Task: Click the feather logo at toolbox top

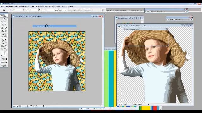Action: pos(4,16)
